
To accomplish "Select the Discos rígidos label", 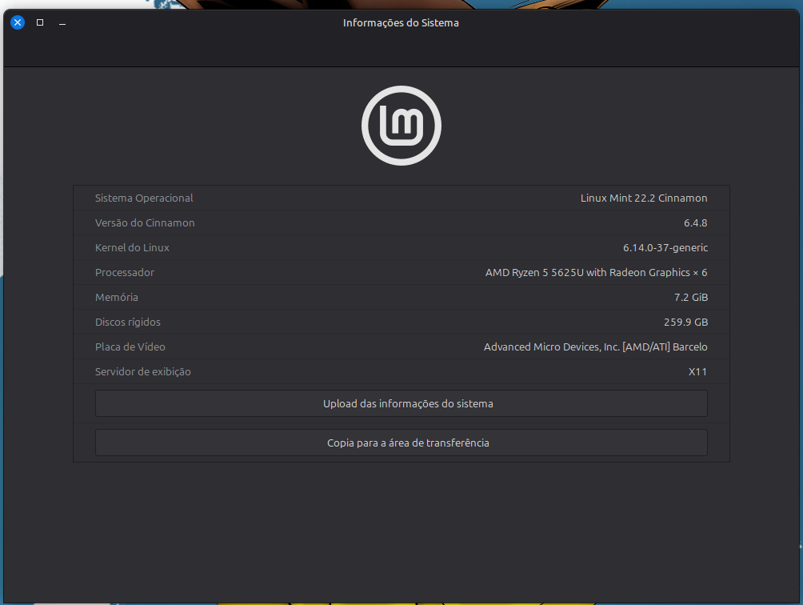I will pos(128,322).
